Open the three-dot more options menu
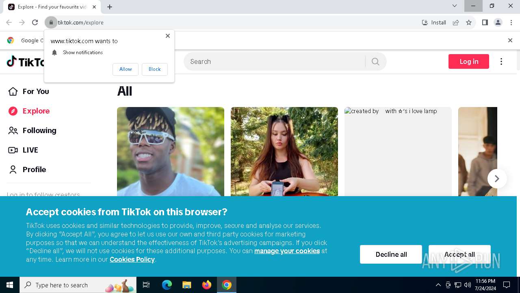520x293 pixels. pyautogui.click(x=501, y=61)
